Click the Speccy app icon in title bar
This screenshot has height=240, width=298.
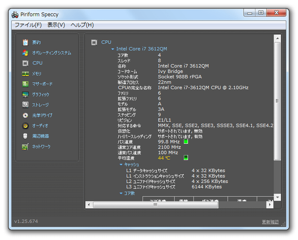click(x=15, y=15)
